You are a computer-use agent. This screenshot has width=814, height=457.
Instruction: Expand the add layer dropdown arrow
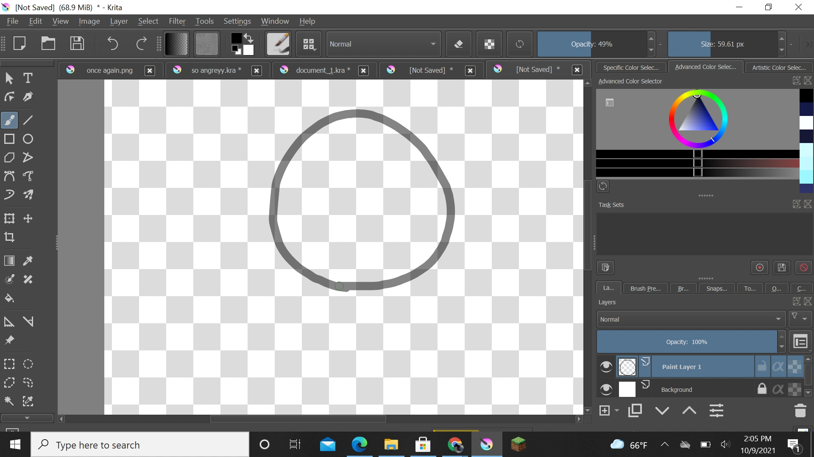pos(617,410)
